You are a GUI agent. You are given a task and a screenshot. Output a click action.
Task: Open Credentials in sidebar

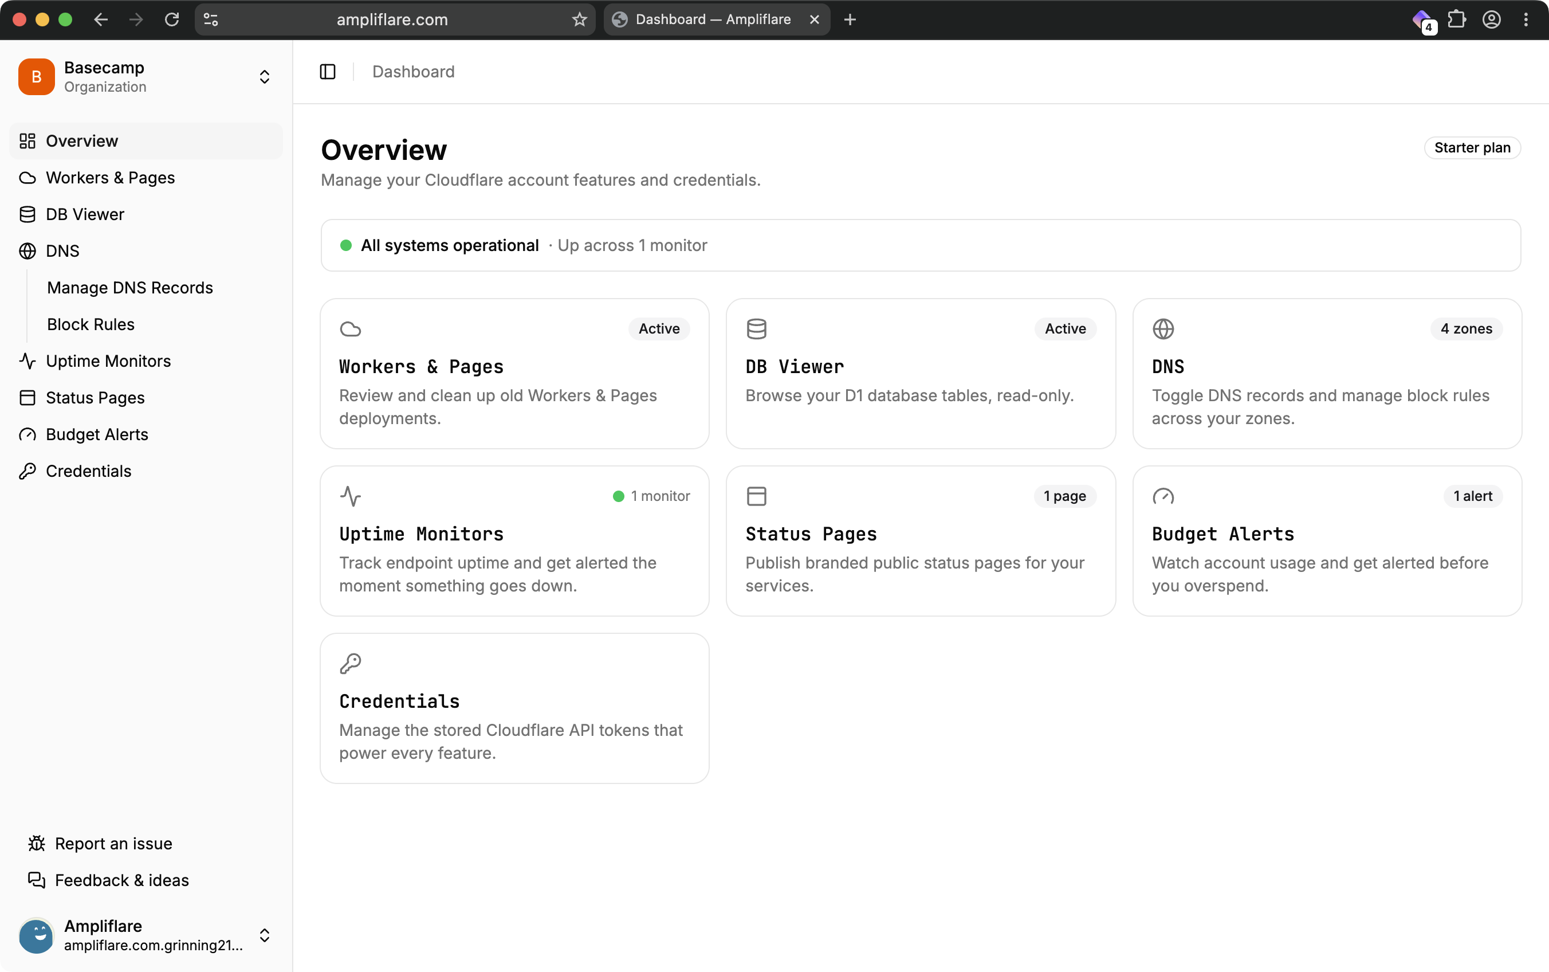point(146,471)
